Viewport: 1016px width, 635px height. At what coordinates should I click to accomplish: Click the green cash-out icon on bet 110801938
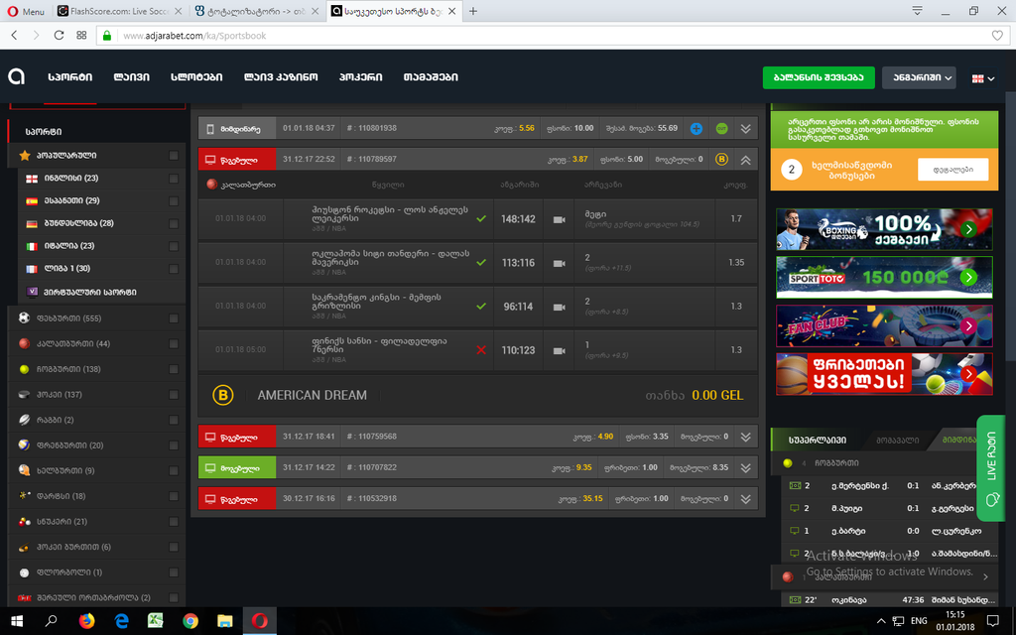pyautogui.click(x=721, y=128)
